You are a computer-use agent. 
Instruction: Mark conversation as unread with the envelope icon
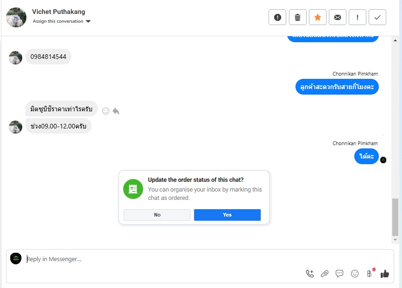[x=338, y=18]
